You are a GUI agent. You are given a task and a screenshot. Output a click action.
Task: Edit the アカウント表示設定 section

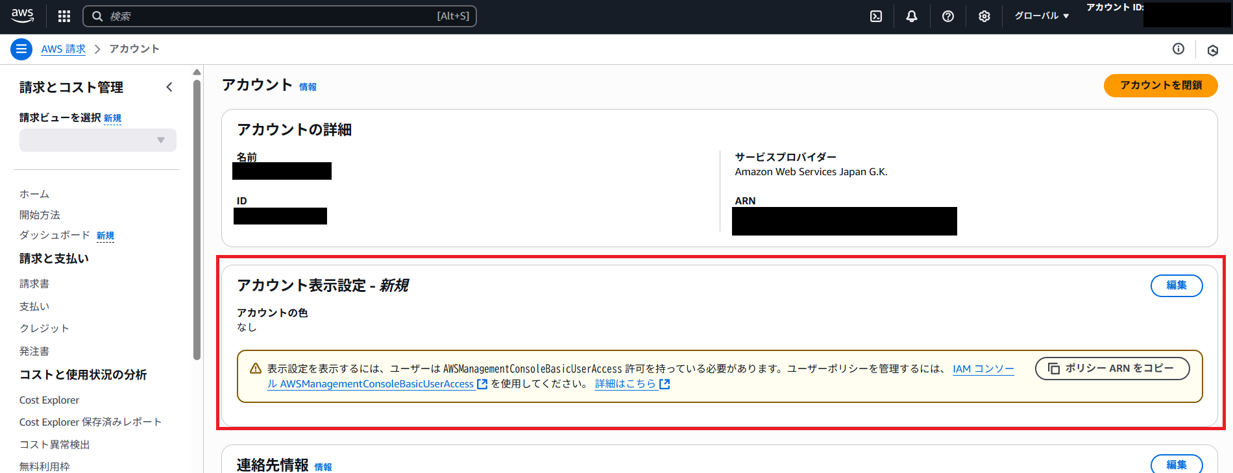pos(1177,285)
